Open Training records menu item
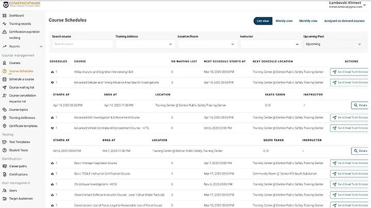Screen dimensions: 371x208 pyautogui.click(x=20, y=24)
